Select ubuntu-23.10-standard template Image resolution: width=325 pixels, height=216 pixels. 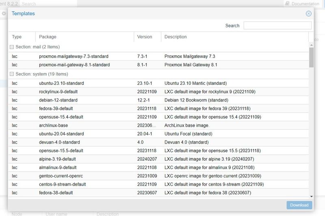(x=158, y=83)
